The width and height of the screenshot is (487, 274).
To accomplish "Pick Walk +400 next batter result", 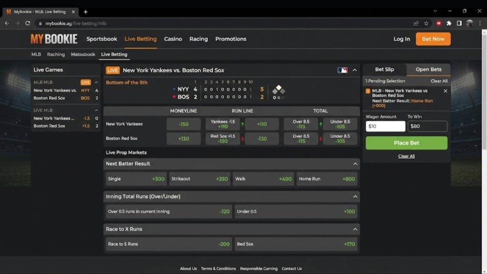I will 263,179.
